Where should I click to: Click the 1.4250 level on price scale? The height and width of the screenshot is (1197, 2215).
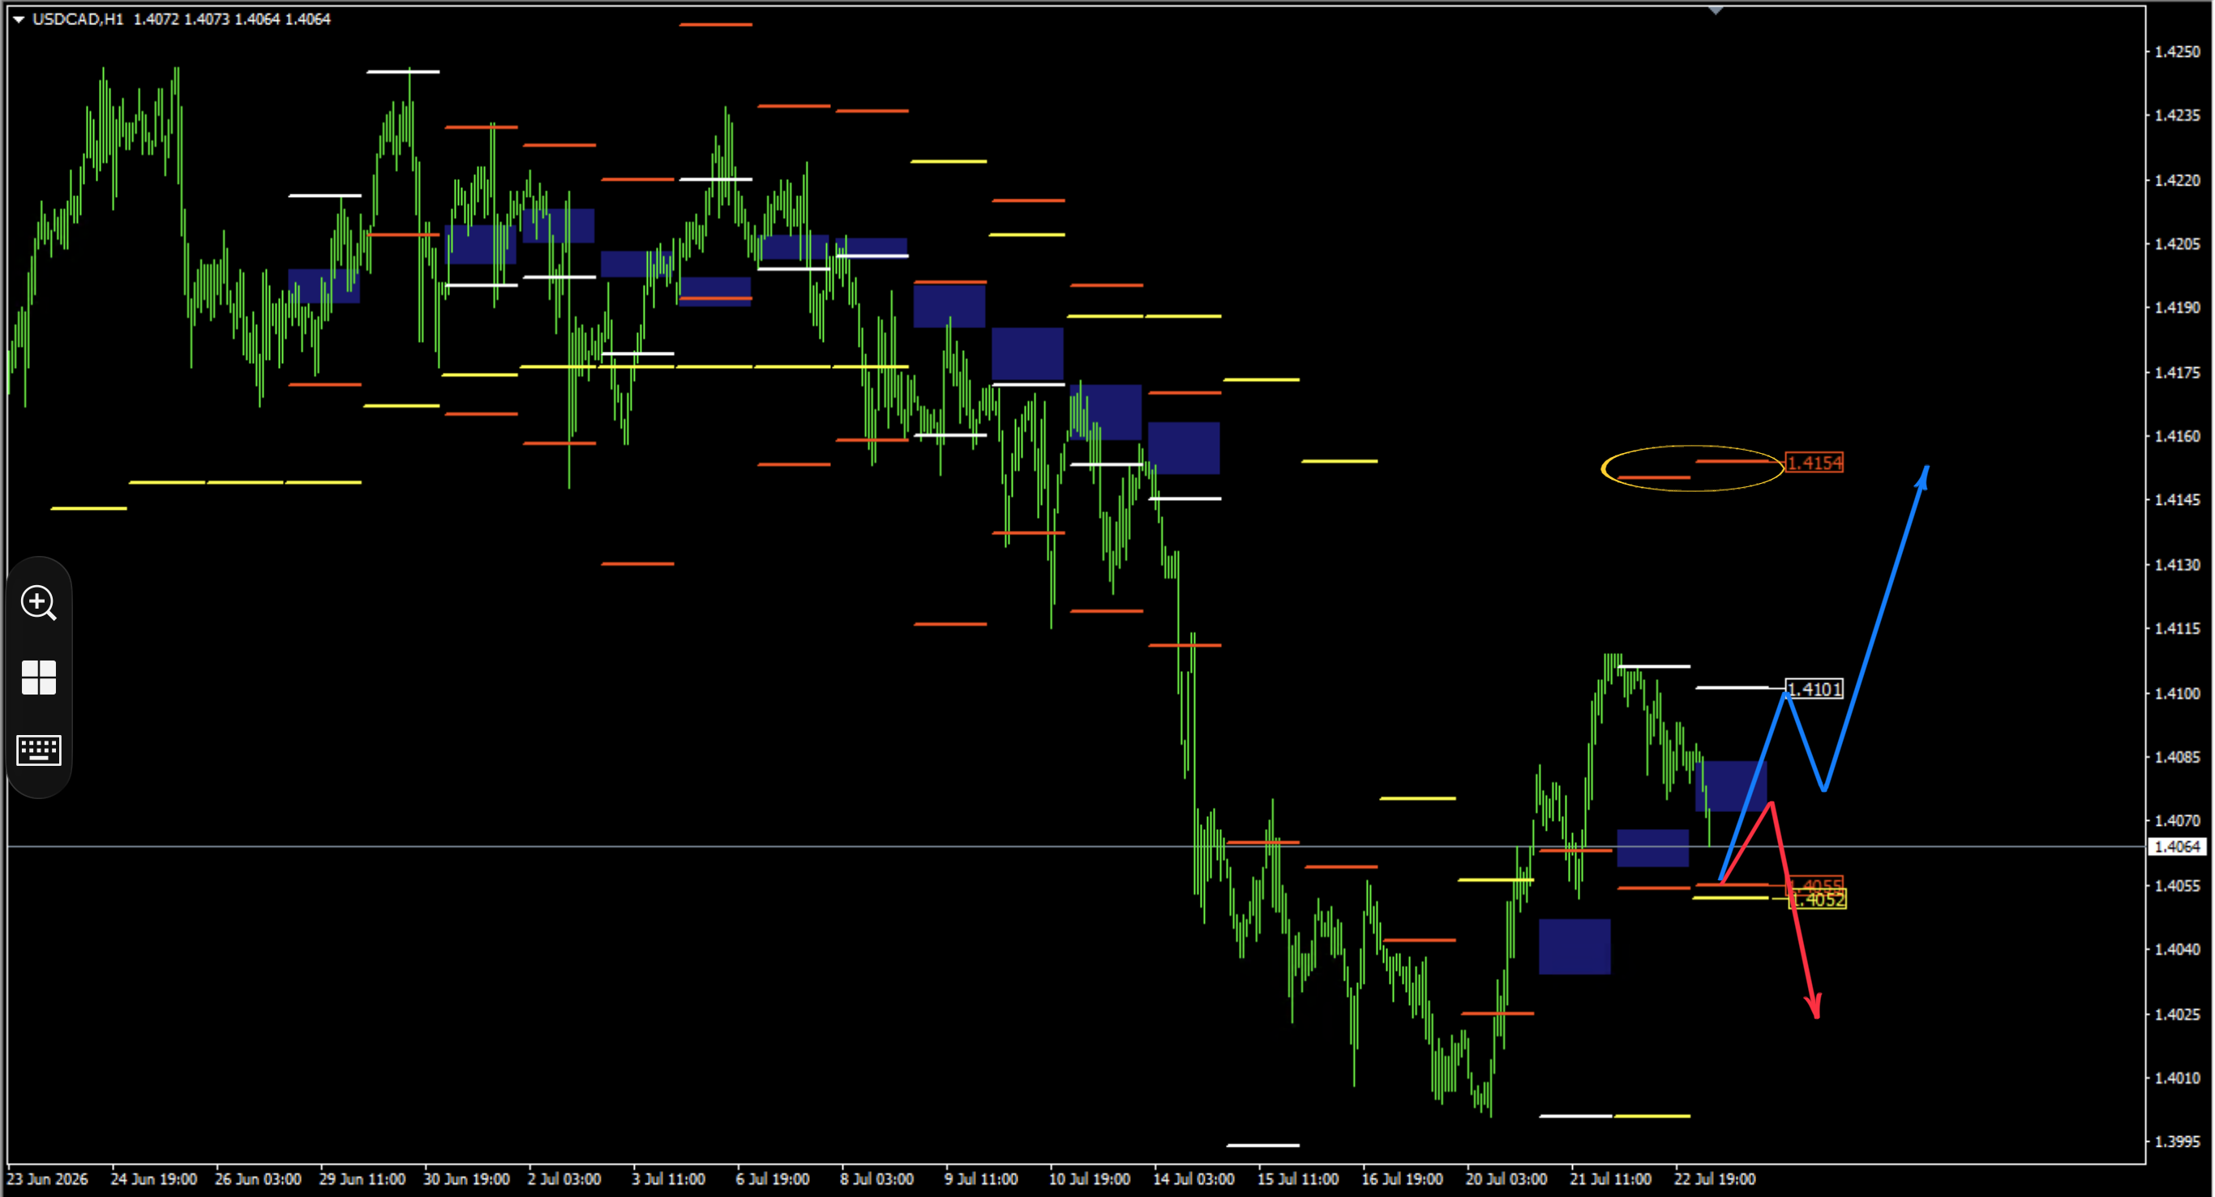coord(2177,52)
